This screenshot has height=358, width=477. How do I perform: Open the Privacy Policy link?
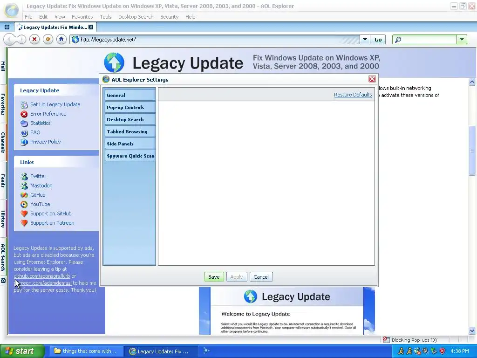click(45, 142)
